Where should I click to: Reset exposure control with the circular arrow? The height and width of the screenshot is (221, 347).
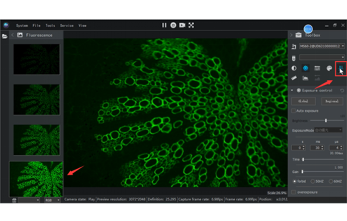click(x=342, y=90)
